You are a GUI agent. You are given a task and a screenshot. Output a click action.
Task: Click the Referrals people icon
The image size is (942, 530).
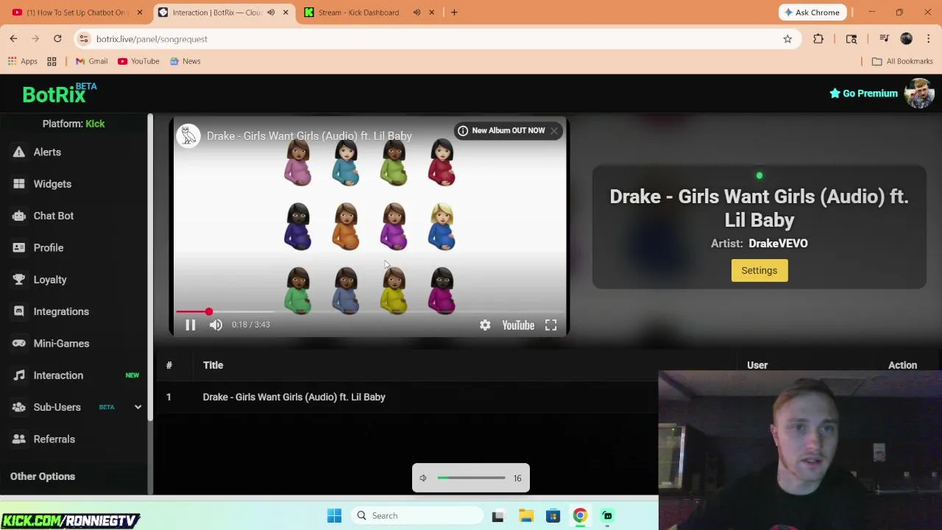tap(18, 439)
